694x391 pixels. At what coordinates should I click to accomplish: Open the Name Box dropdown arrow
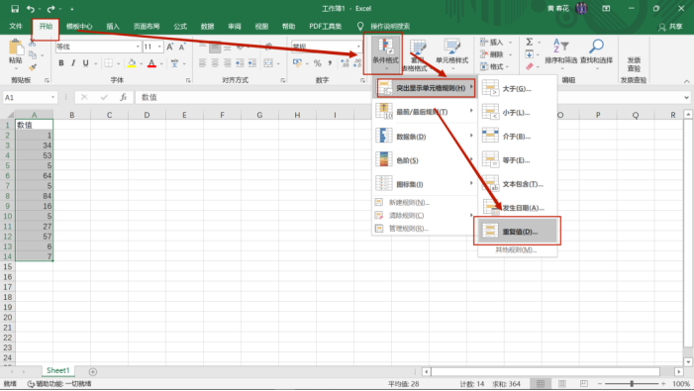tap(52, 97)
